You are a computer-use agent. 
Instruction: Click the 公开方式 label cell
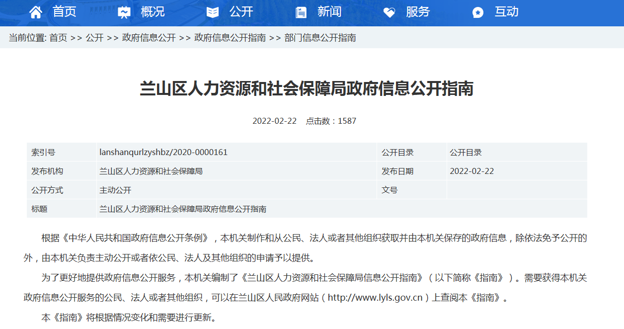pos(62,190)
